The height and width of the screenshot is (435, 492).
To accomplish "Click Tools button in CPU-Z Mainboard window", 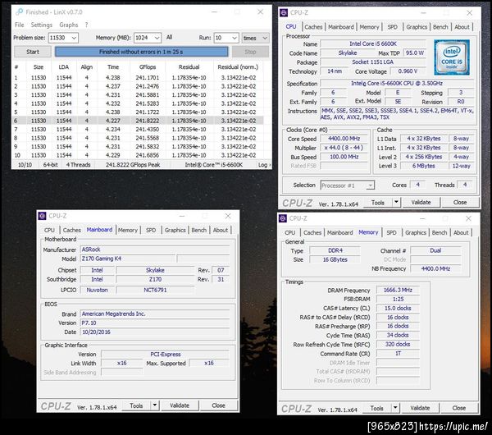I will 136,405.
